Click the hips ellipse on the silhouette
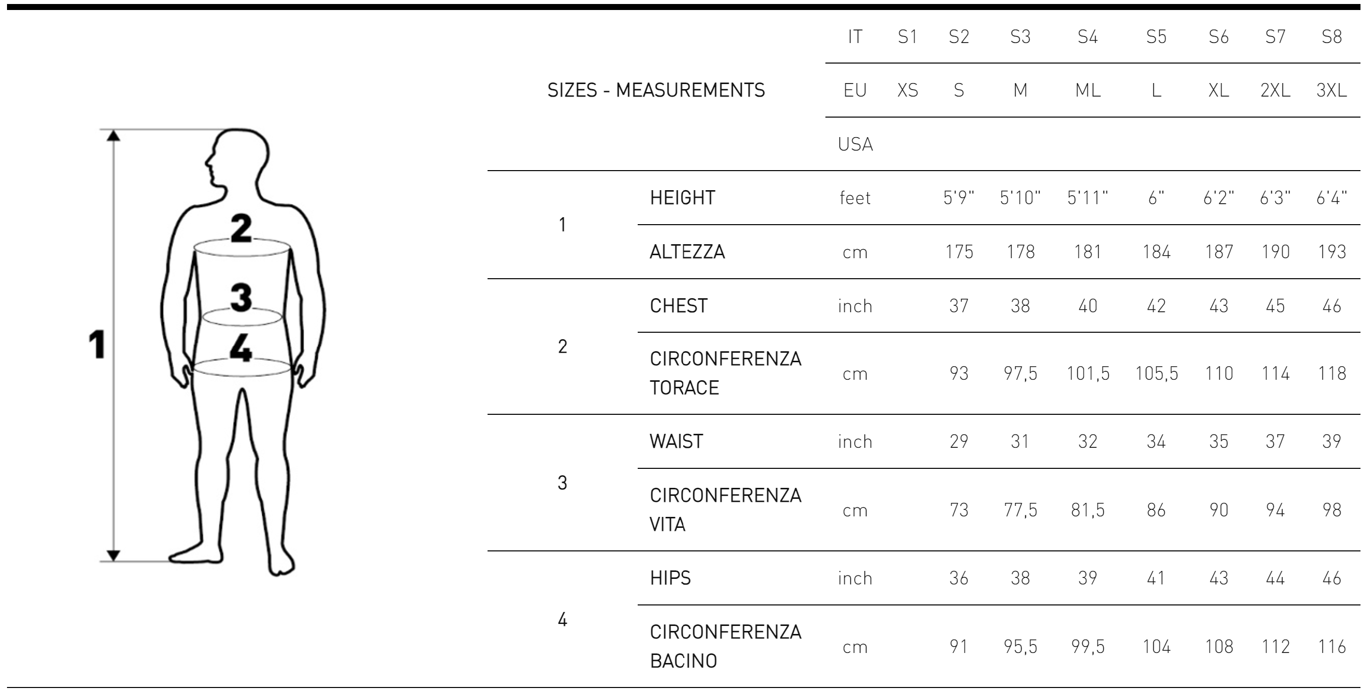This screenshot has width=1371, height=695. pyautogui.click(x=242, y=368)
